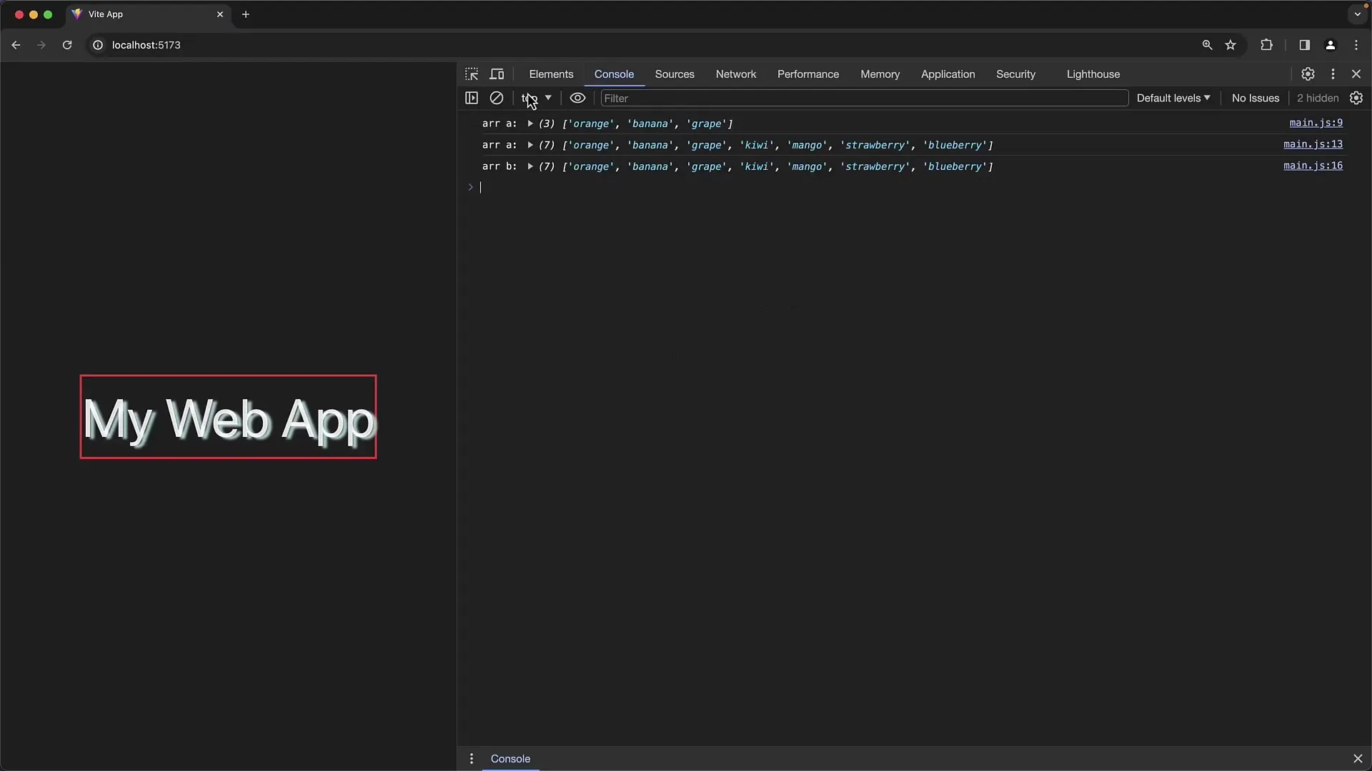Close the DevTools panel

[x=1356, y=74]
